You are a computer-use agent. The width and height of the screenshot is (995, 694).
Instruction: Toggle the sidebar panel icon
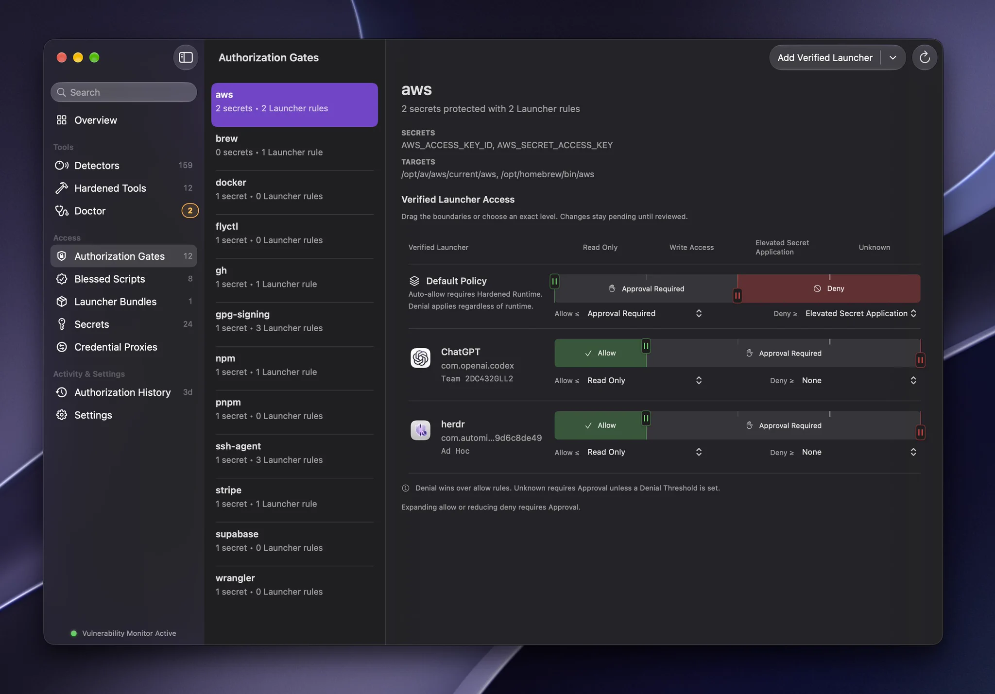tap(186, 57)
